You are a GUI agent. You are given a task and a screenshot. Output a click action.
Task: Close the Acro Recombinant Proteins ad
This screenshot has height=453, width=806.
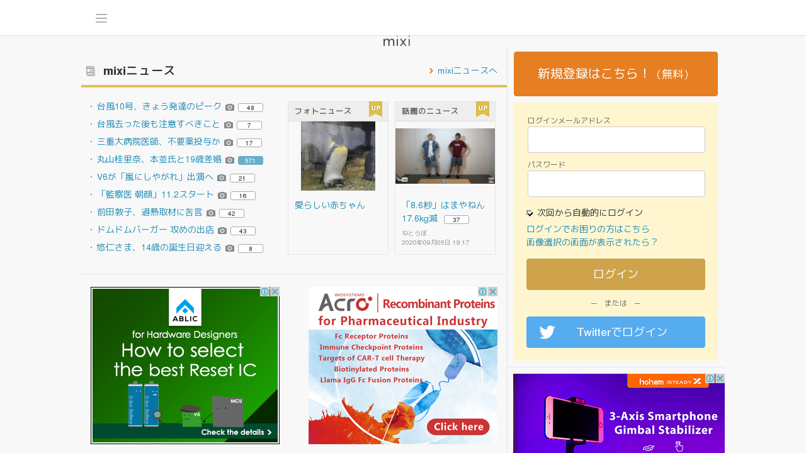pyautogui.click(x=492, y=292)
